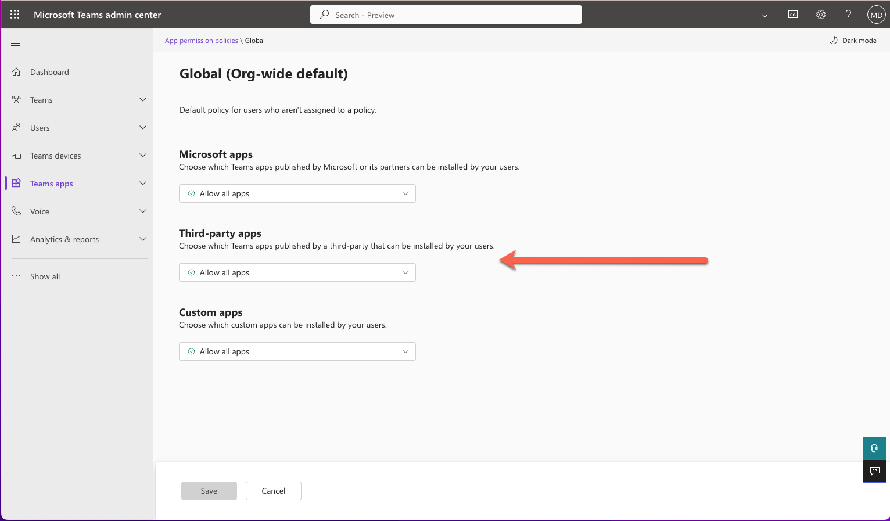Open the Custom apps permission dropdown
This screenshot has height=521, width=890.
coord(297,351)
